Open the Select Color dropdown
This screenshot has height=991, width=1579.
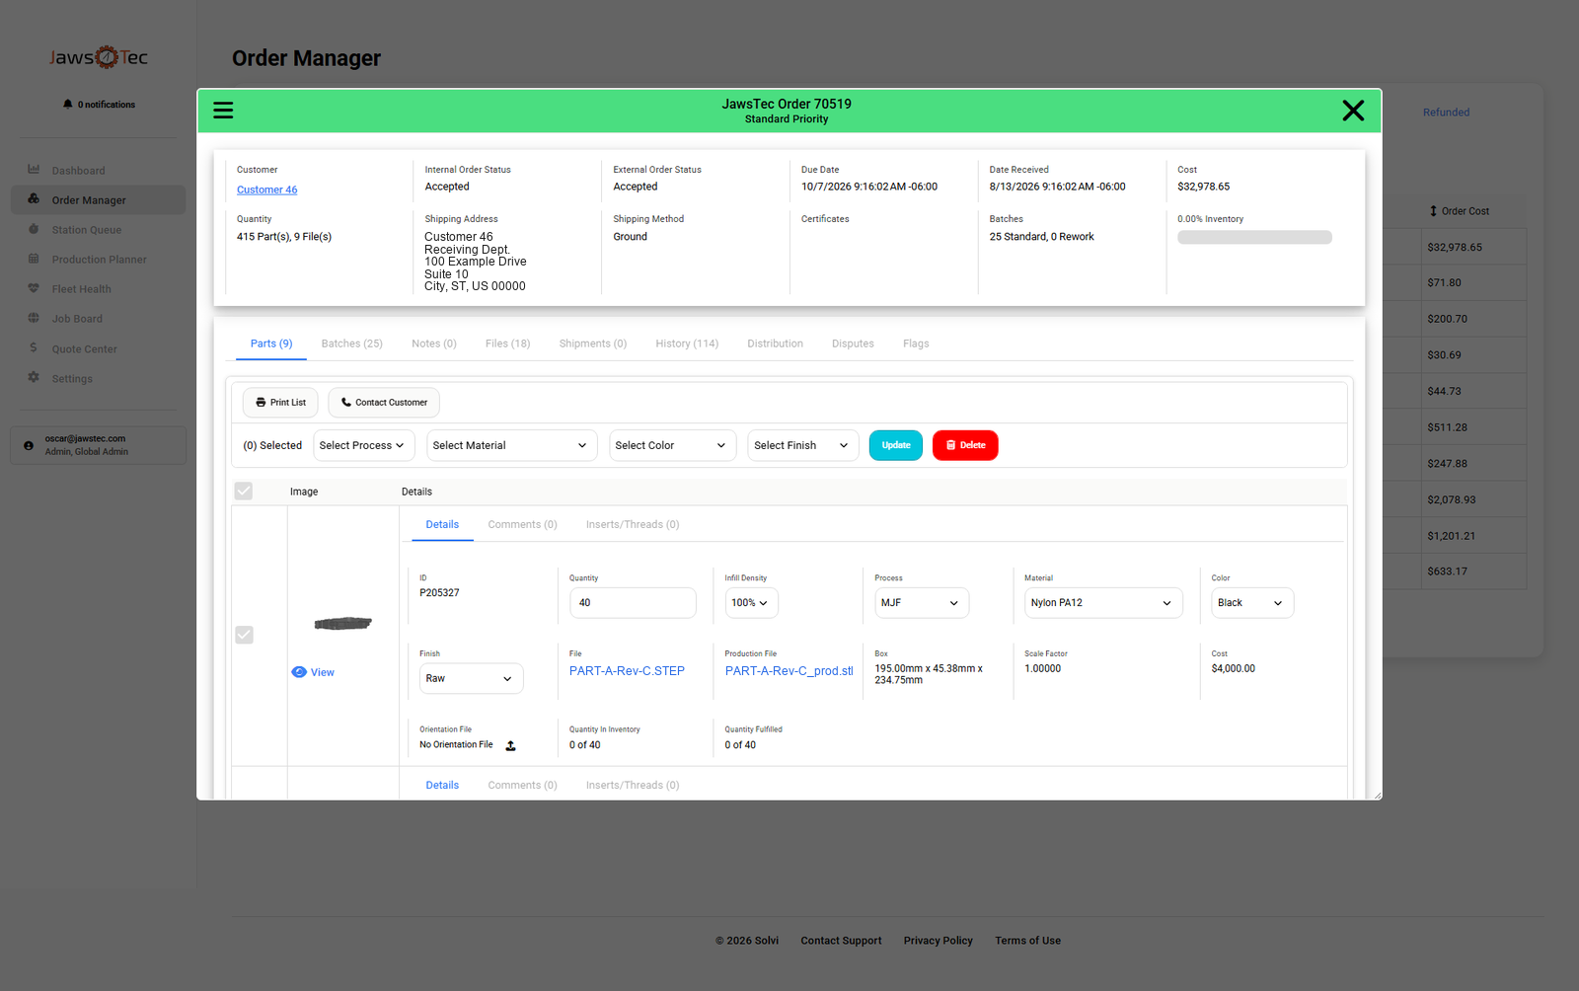[673, 445]
